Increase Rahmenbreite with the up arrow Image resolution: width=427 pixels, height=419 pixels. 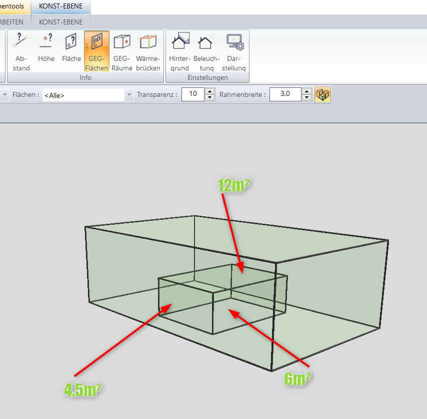306,92
